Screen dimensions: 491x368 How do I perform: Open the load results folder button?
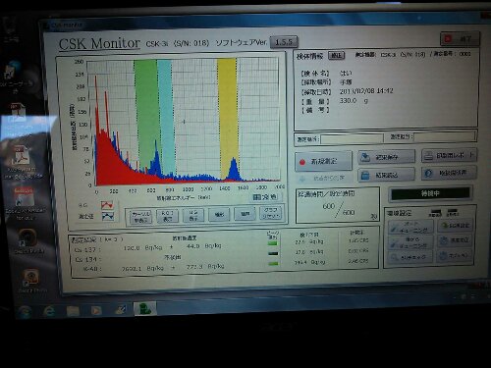click(386, 176)
